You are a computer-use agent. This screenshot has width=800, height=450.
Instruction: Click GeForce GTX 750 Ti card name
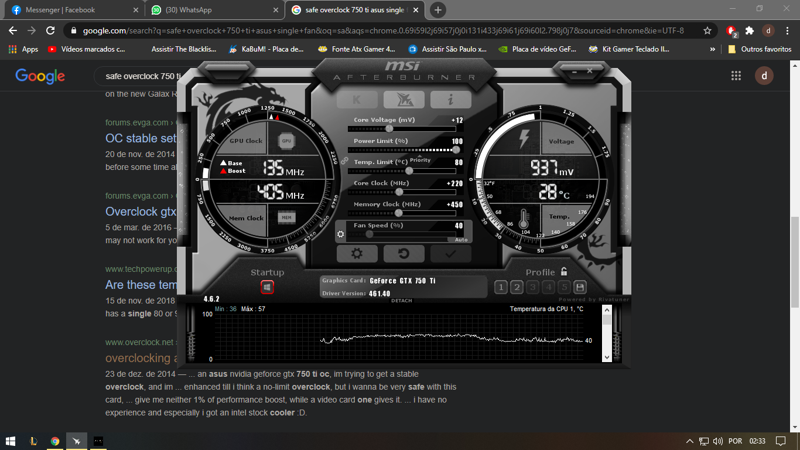coord(402,281)
